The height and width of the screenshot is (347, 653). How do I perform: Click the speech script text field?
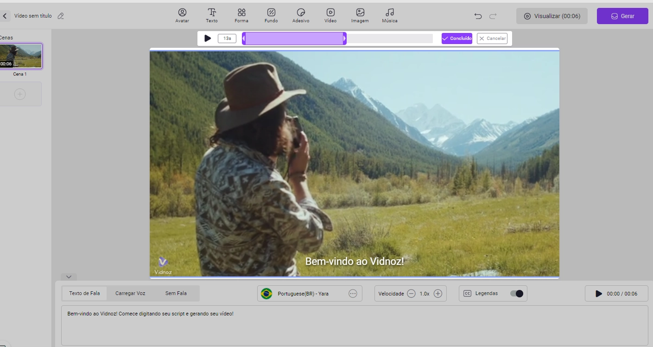pos(355,325)
